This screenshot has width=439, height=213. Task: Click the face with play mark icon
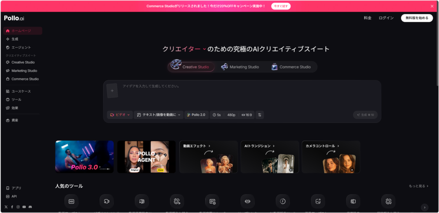point(177,201)
